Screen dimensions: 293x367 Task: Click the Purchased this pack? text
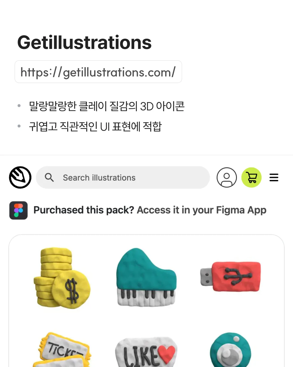(x=84, y=210)
